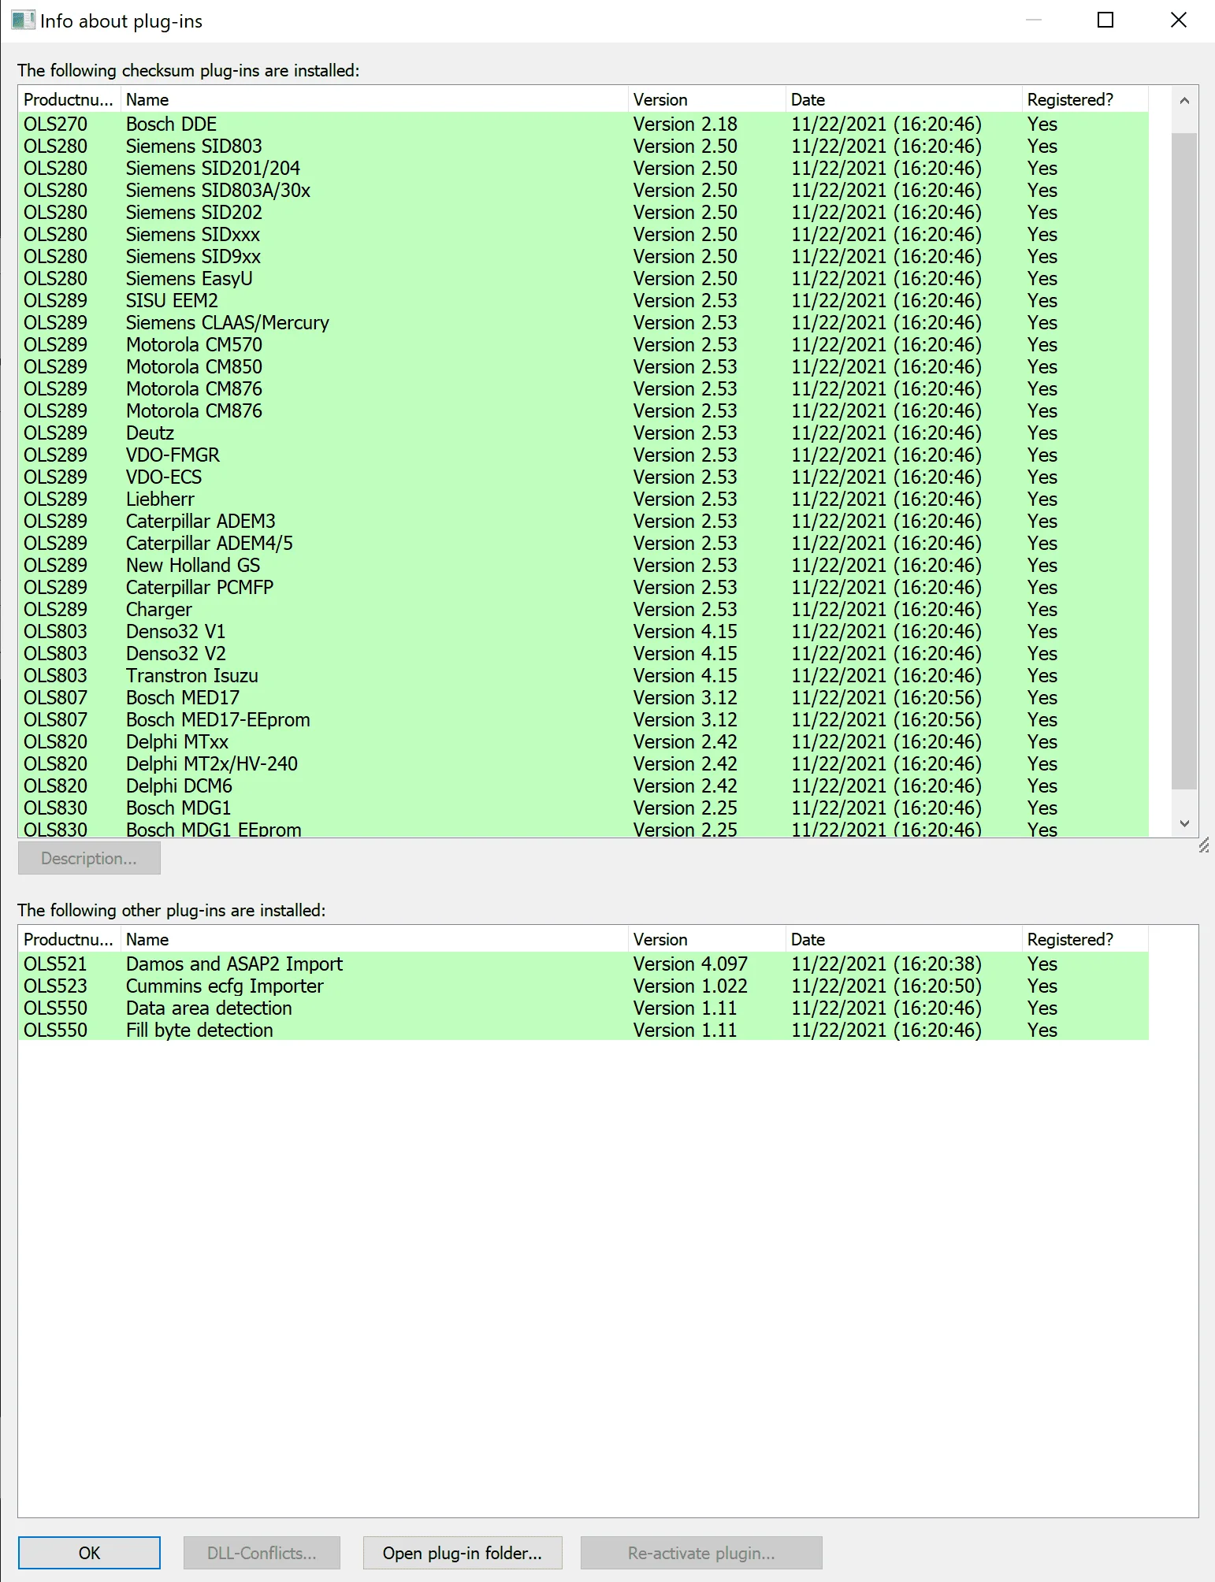The image size is (1215, 1582).
Task: Select the Siemens EasyU row
Action: 583,278
